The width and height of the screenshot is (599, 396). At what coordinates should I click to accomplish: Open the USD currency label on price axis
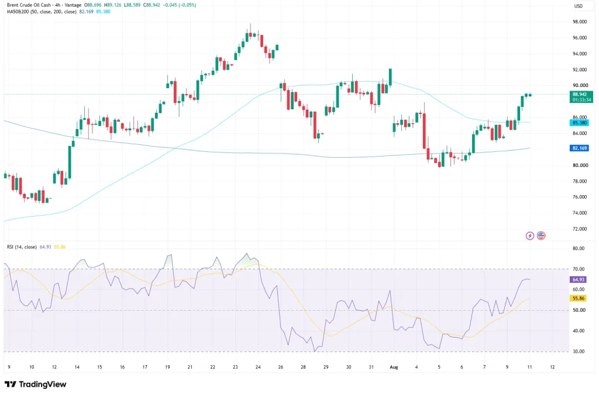[579, 6]
